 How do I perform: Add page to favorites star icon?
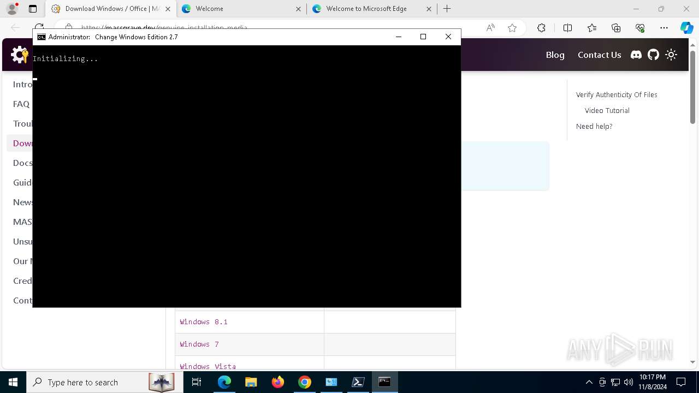(x=512, y=28)
